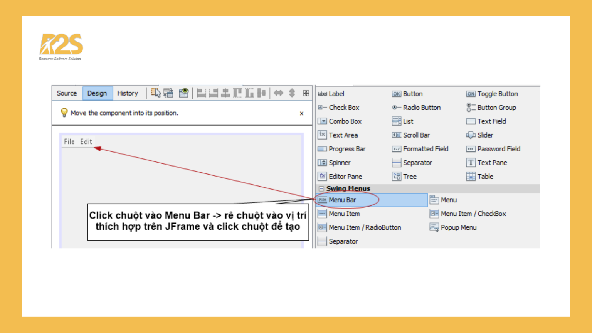Screen dimensions: 592x333
Task: Switch to the Source tab
Action: (67, 93)
